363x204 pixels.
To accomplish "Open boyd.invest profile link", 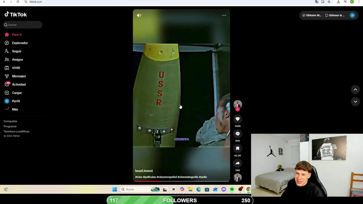I will tap(144, 171).
